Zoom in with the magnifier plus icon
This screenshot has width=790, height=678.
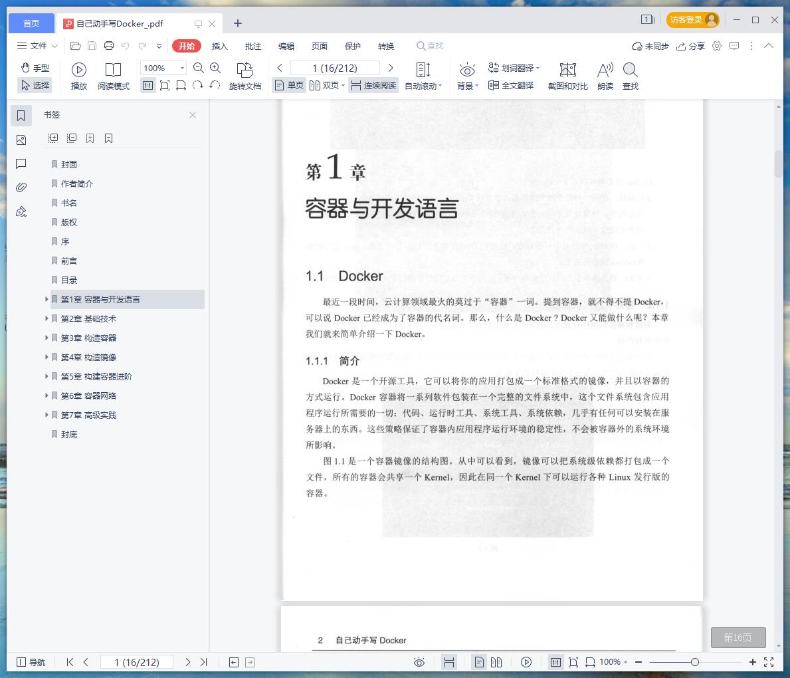[x=215, y=68]
